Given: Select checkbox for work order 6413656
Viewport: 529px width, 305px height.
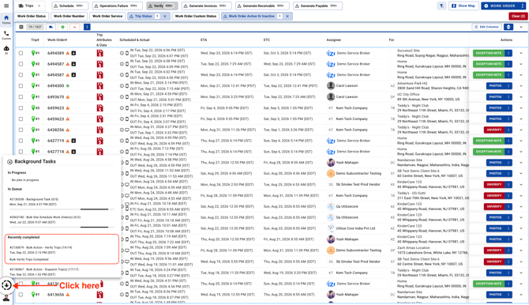Looking at the screenshot, I should click(21, 295).
